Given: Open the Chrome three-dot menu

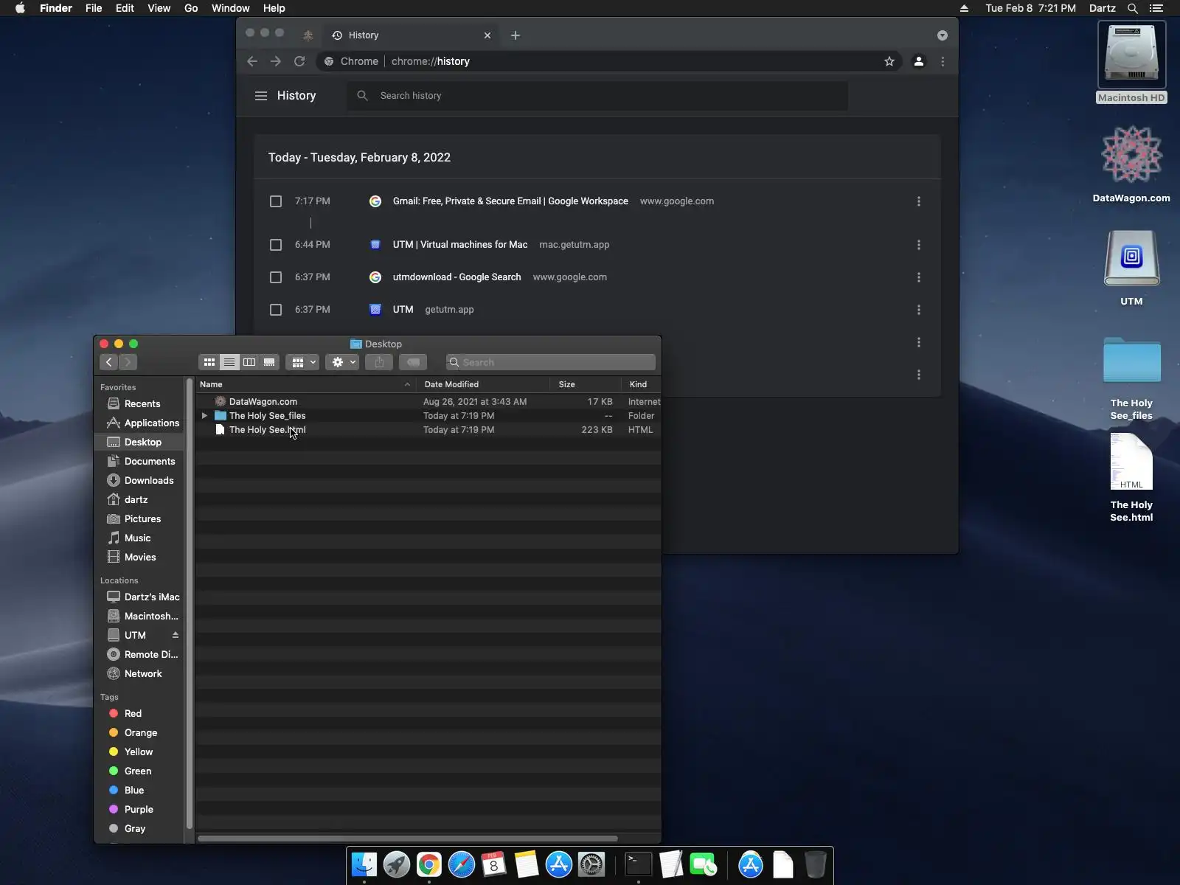Looking at the screenshot, I should [943, 61].
